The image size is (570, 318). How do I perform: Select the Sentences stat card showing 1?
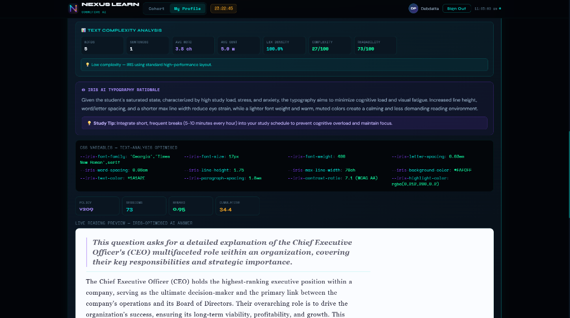(x=148, y=46)
